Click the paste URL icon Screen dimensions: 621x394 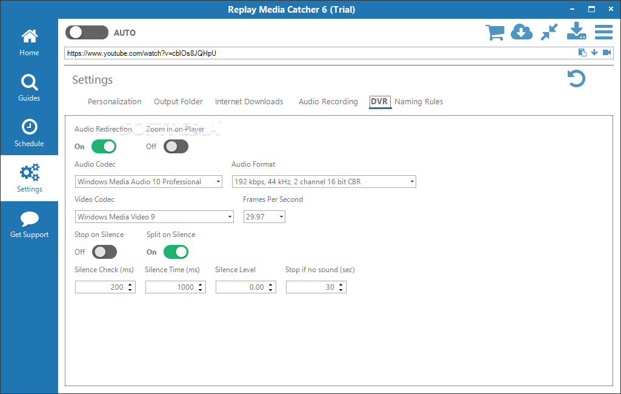[582, 53]
